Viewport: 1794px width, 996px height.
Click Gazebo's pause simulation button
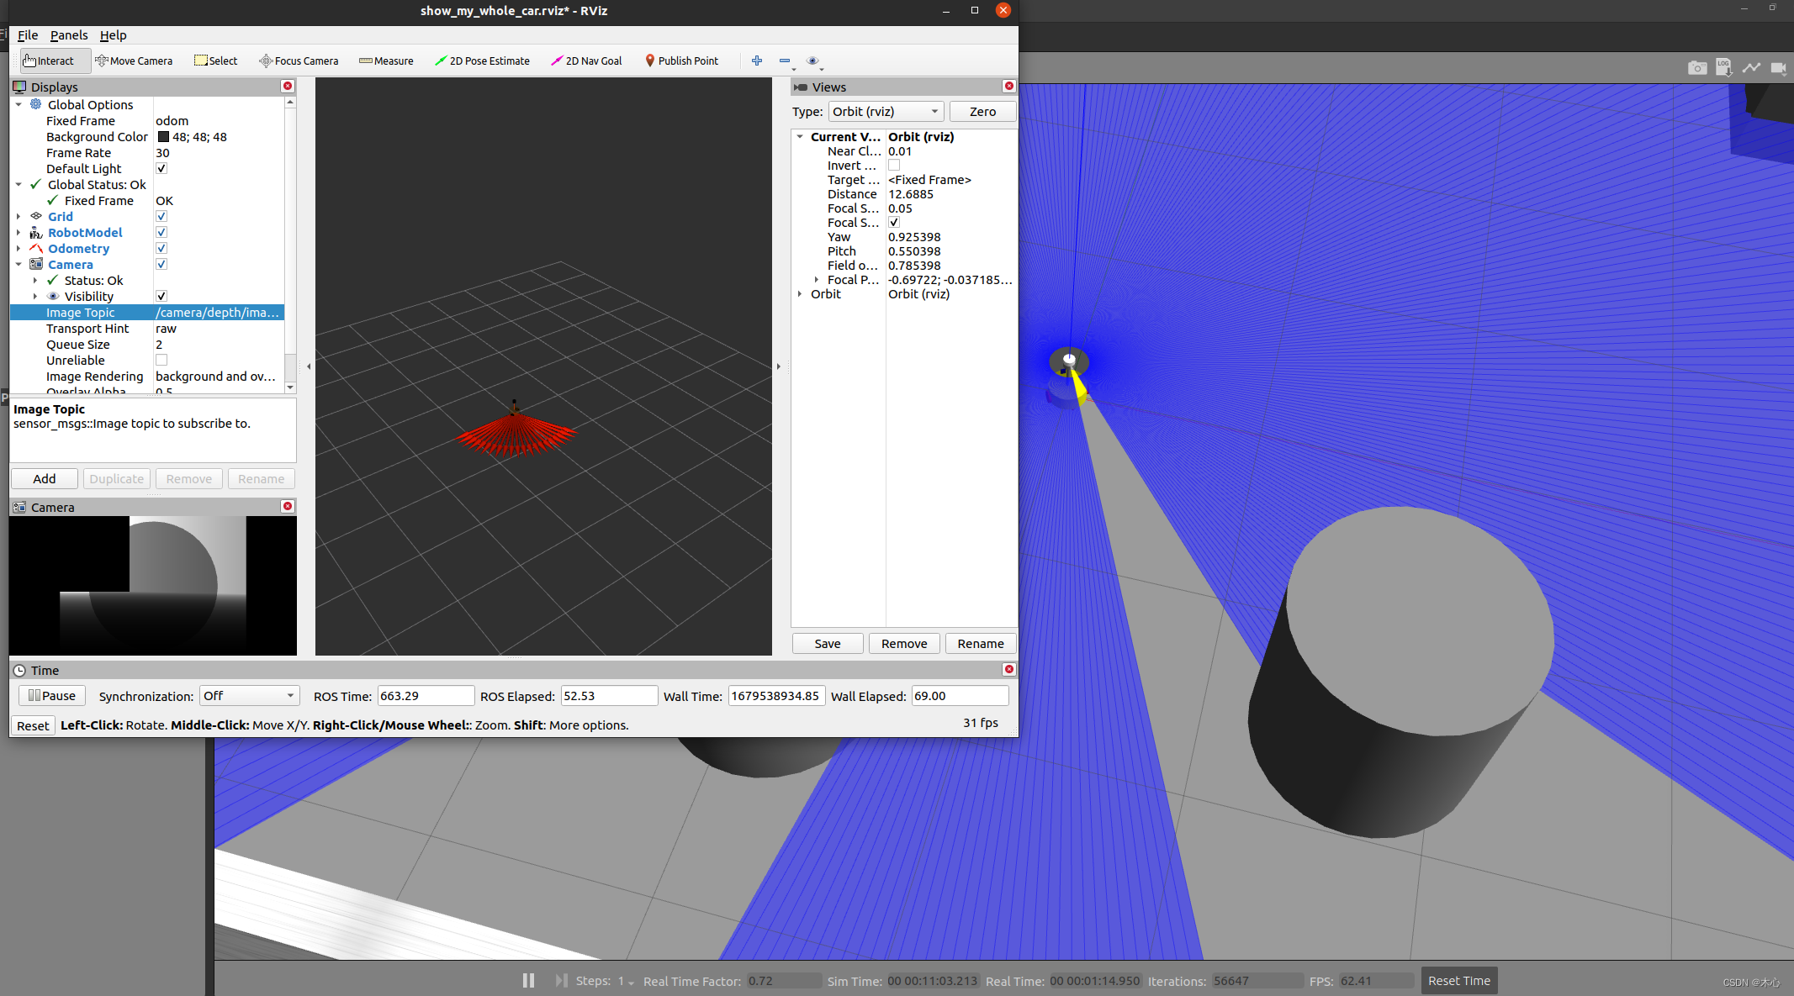(528, 980)
